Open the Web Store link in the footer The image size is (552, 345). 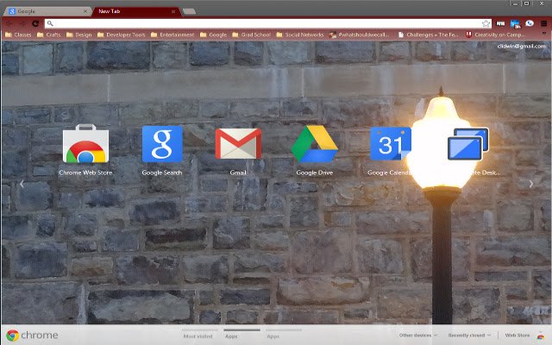pos(517,336)
